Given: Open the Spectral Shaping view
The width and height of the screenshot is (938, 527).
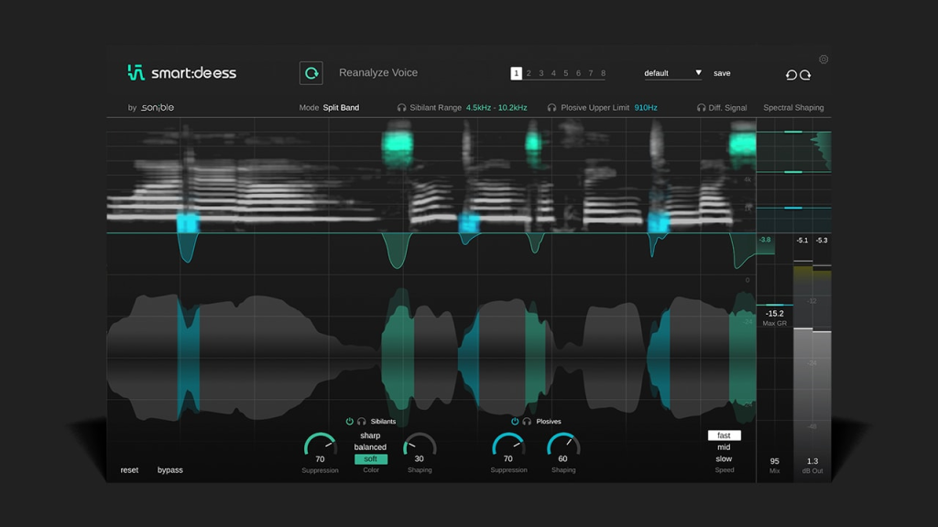Looking at the screenshot, I should coord(793,108).
